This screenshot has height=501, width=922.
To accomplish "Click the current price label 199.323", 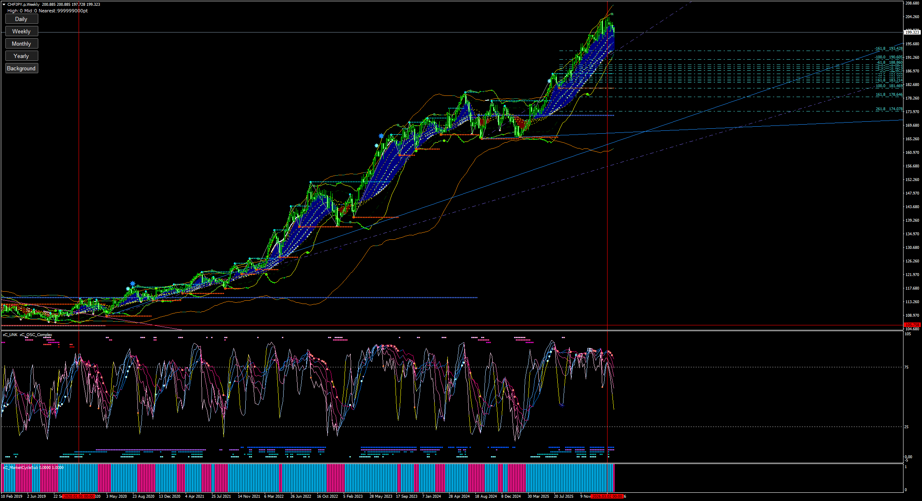I will (912, 32).
